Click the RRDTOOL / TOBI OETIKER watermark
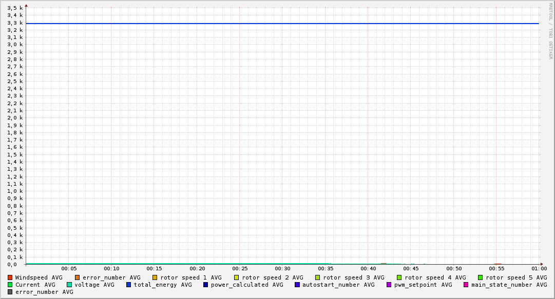The width and height of the screenshot is (555, 299). (550, 31)
